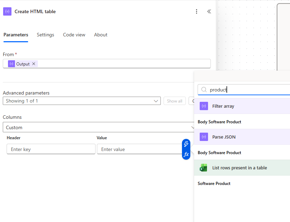This screenshot has width=290, height=222.
Task: Click the Output token label
Action: [x=23, y=64]
